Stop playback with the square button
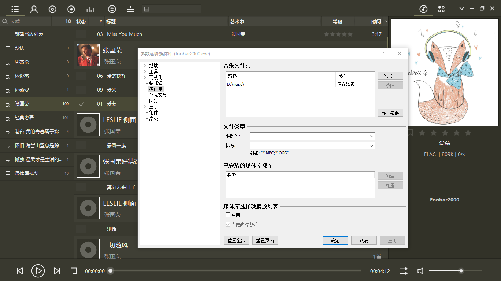This screenshot has width=501, height=281. 74,271
